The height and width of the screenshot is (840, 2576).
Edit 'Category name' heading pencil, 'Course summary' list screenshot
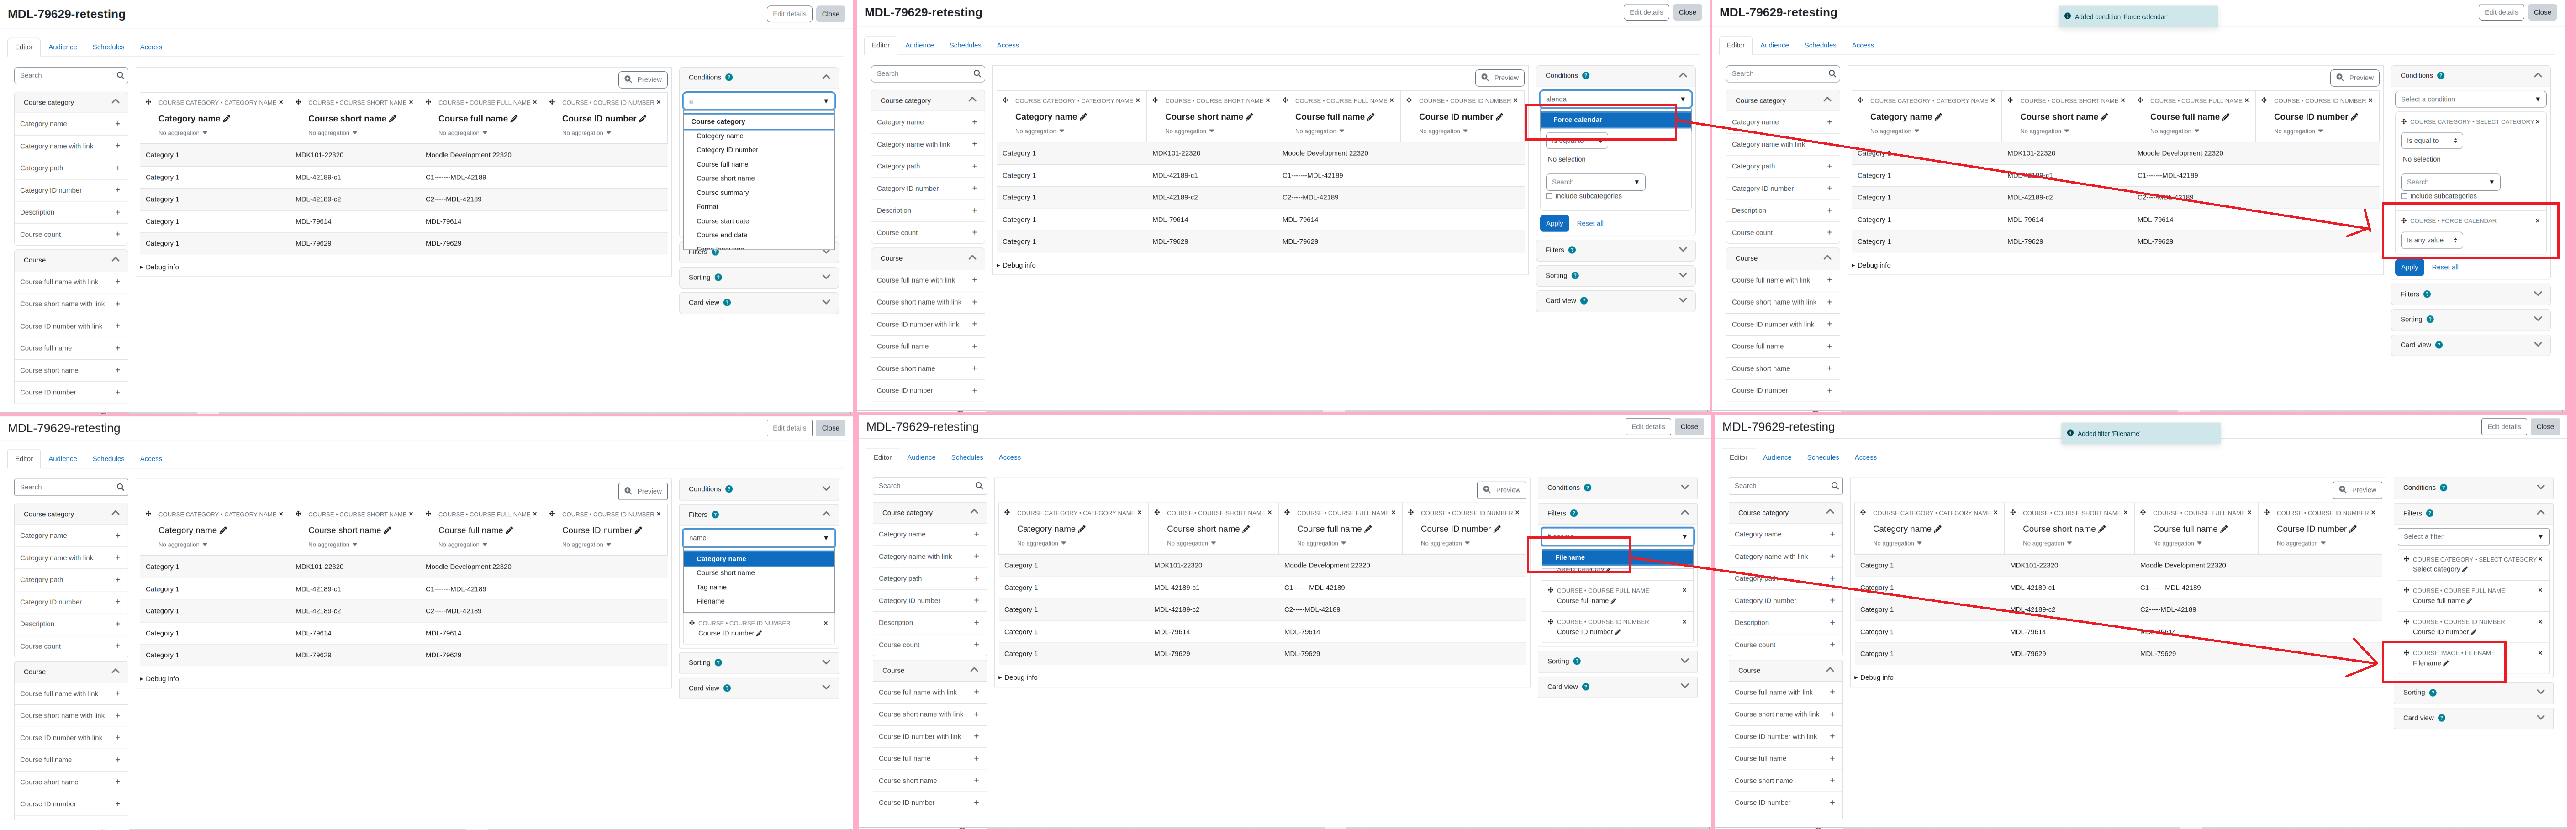click(227, 119)
